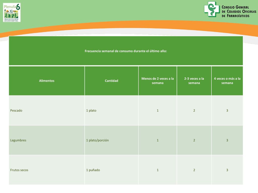
Task: Choose score 3 in the Pescado row
Action: click(x=227, y=111)
